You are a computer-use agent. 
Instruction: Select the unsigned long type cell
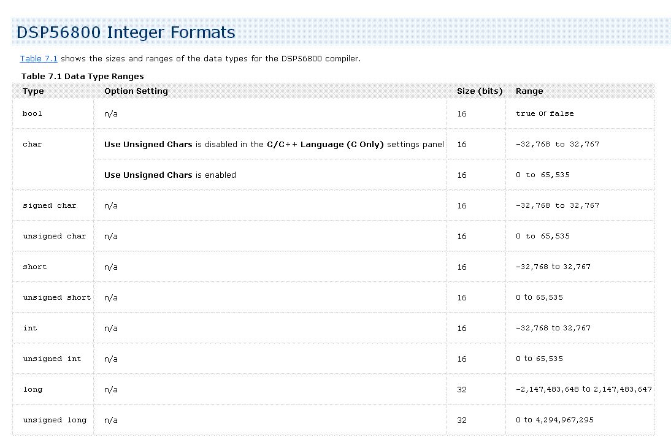click(x=55, y=420)
